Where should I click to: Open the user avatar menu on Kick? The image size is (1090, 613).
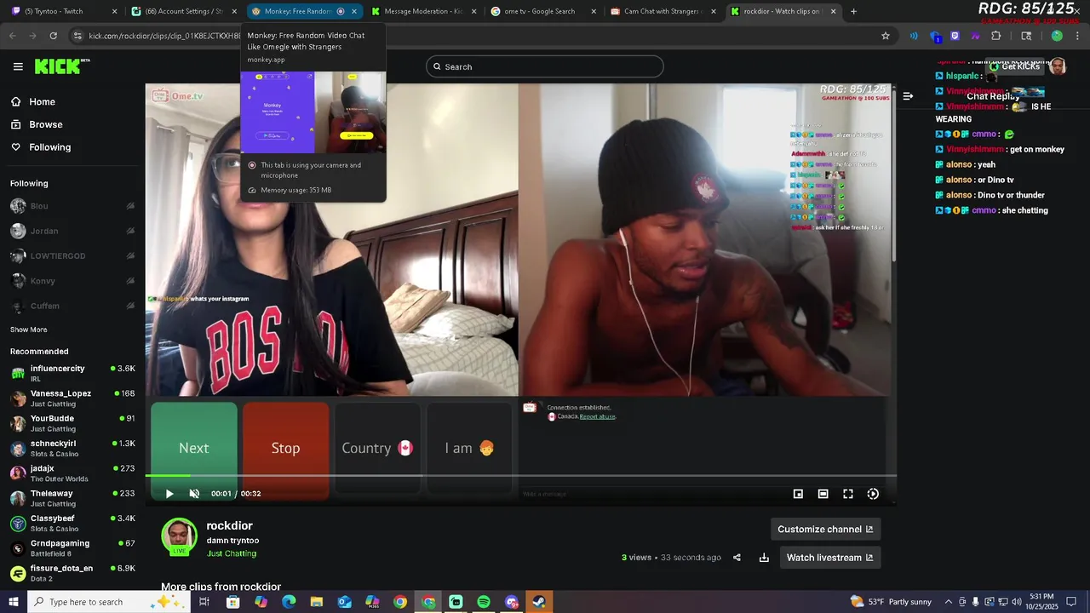coord(1058,66)
